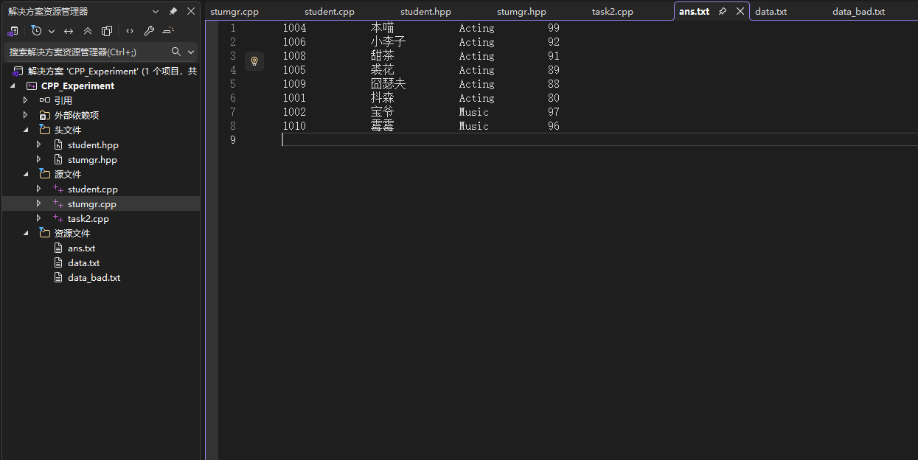This screenshot has height=460, width=918.
Task: Switch to the stumgr.hpp editor tab
Action: point(521,12)
